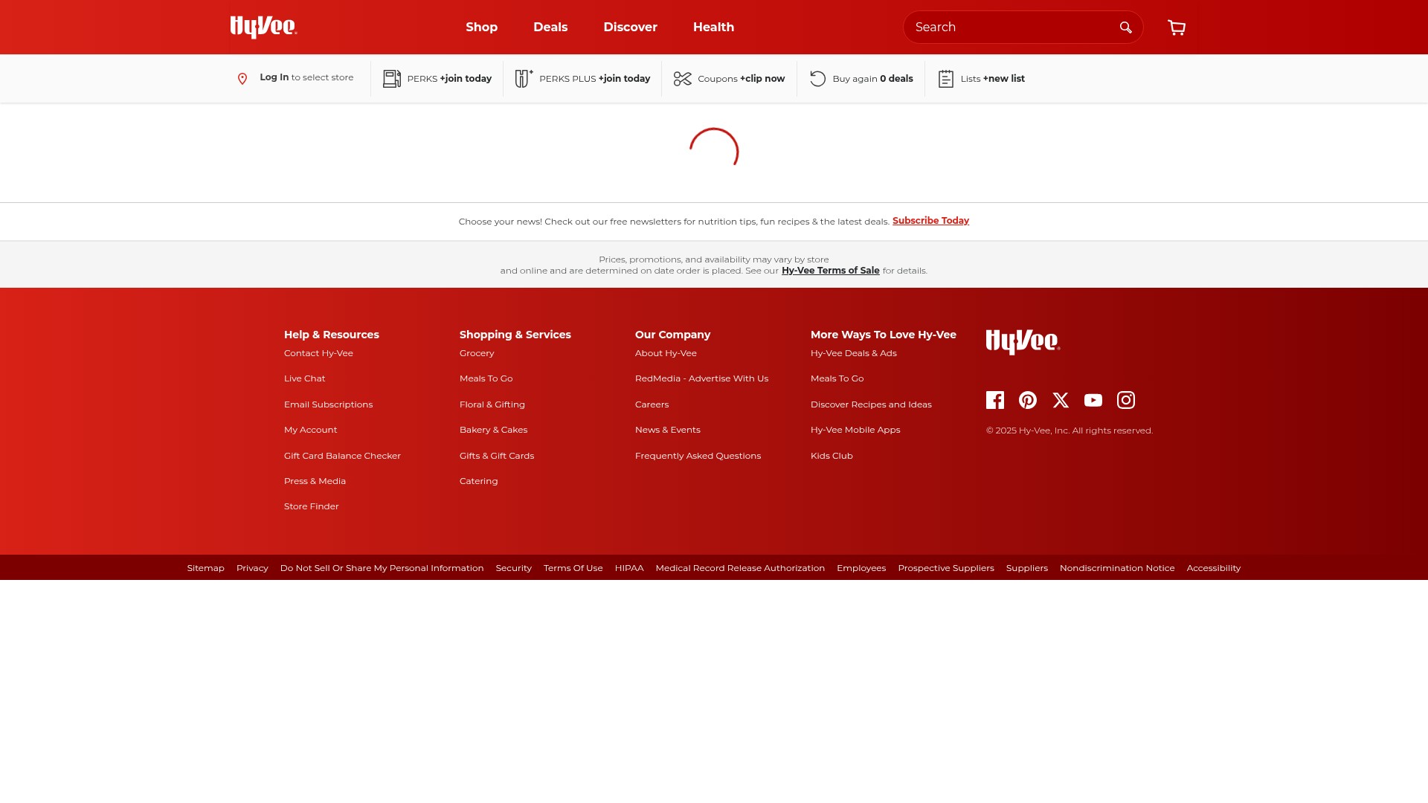This screenshot has height=803, width=1428.
Task: Open Catering link
Action: coord(478,481)
